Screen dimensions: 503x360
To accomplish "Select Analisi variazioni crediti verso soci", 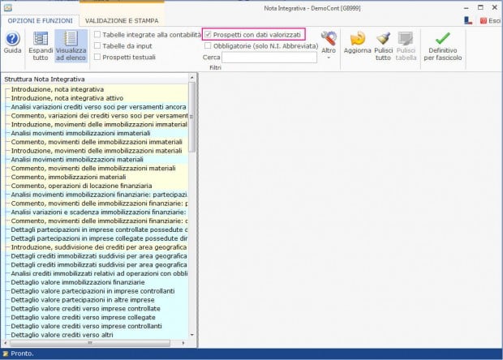I will point(98,107).
